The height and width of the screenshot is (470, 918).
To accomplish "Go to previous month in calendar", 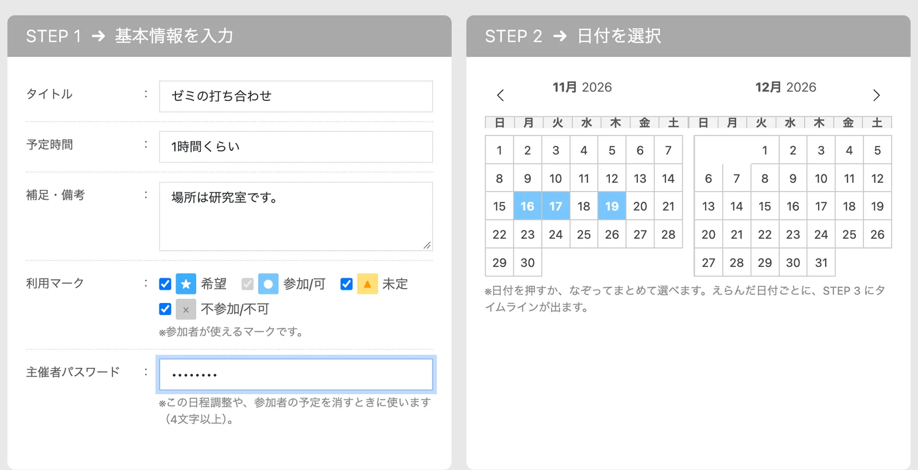I will coord(500,95).
